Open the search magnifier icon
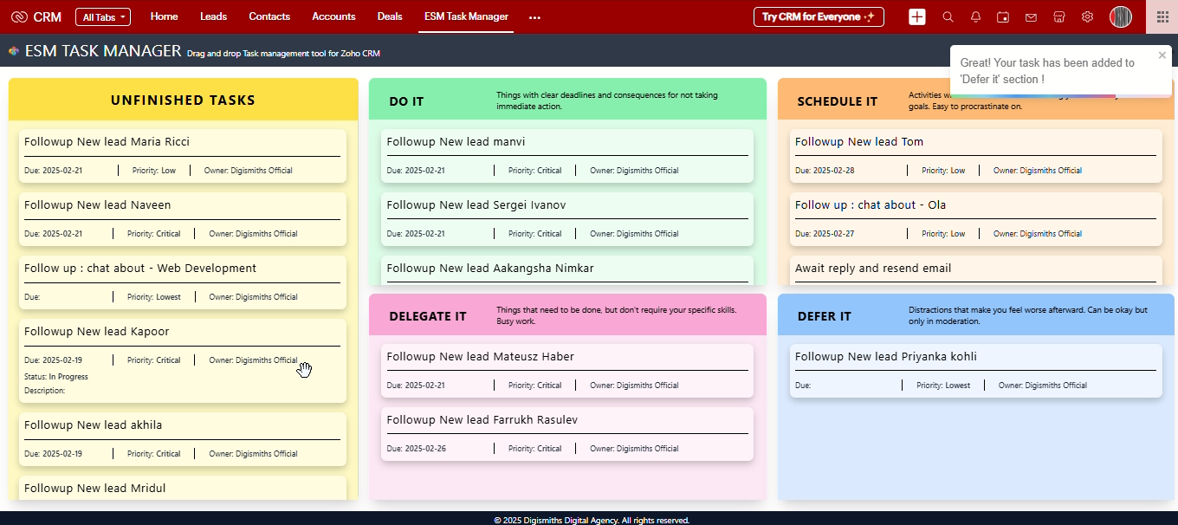This screenshot has height=525, width=1178. point(948,17)
